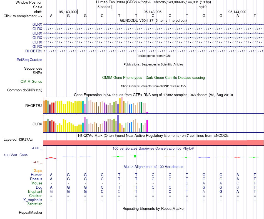
Task: Open the 'GENCODE V50lift37 (5 items filtered out)' track title
Action: pos(153,20)
